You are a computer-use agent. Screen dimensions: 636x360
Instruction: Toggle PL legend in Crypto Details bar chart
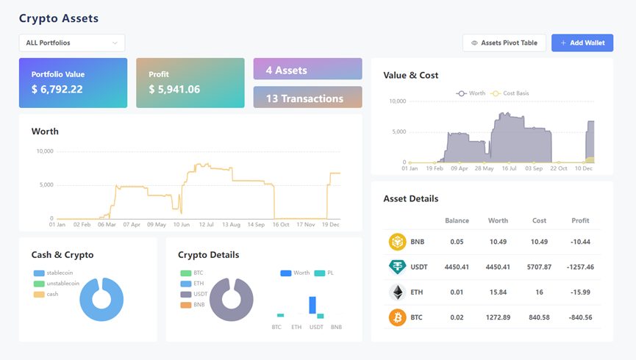(324, 273)
